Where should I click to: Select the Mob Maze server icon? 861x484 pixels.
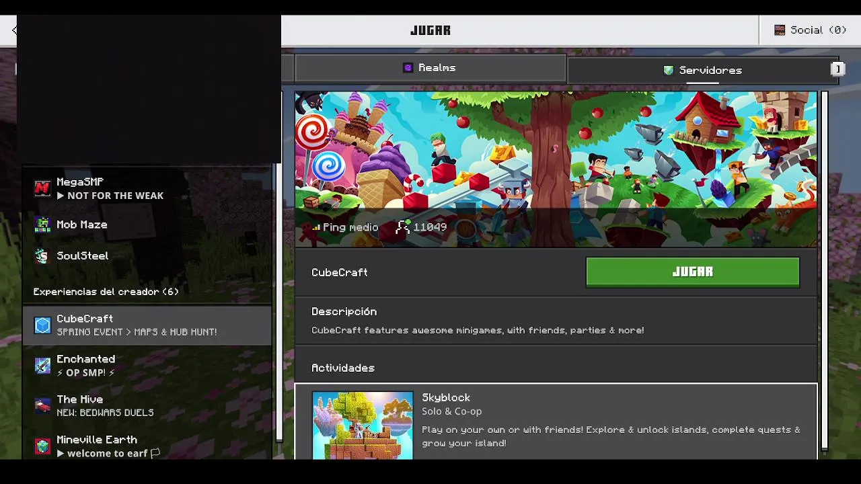click(x=42, y=225)
